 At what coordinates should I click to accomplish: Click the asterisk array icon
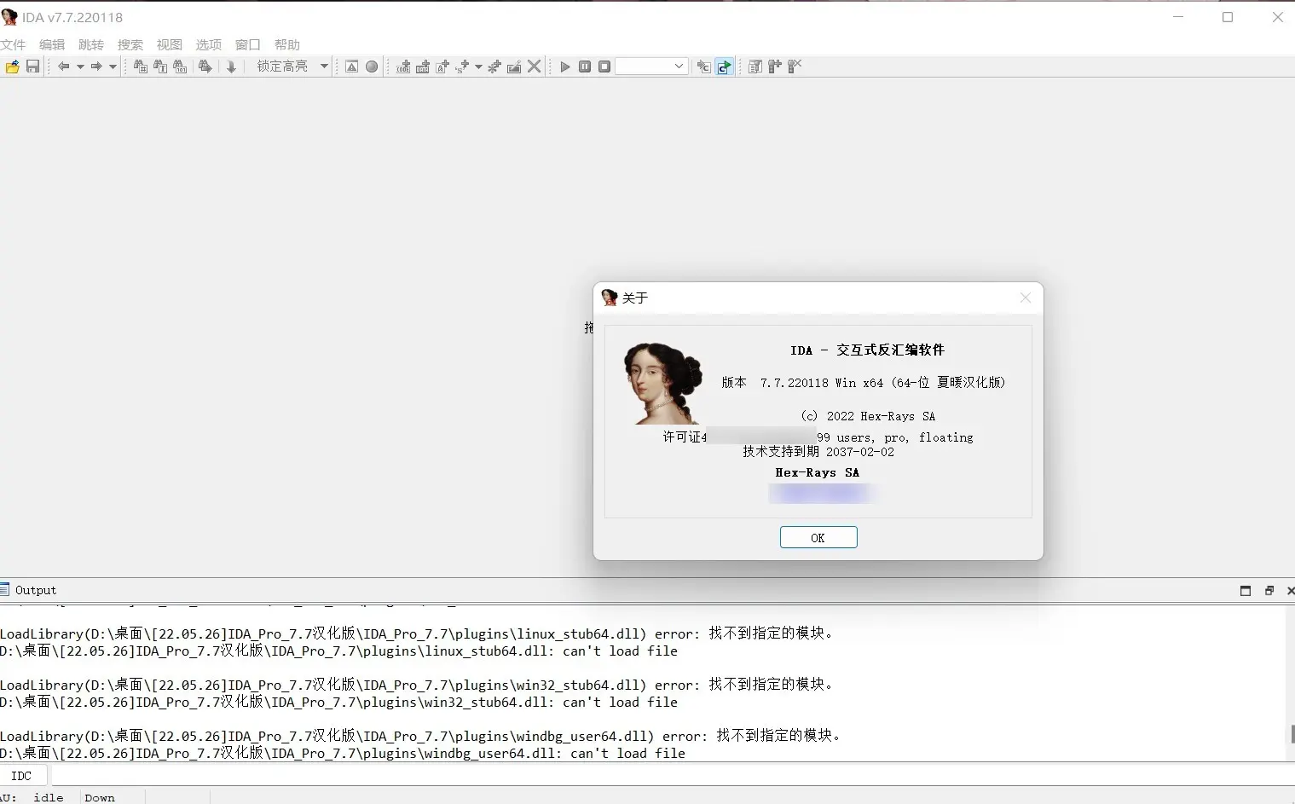[x=494, y=67]
